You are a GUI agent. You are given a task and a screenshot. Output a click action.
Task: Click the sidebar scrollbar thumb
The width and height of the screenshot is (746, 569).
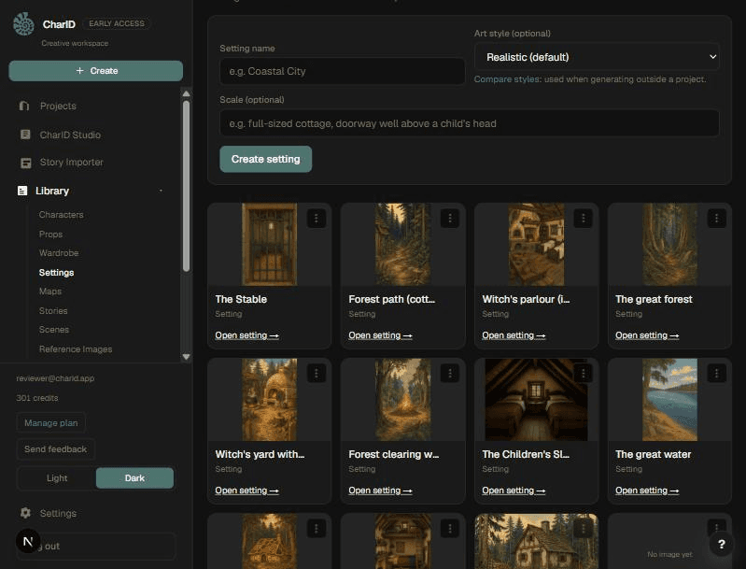[186, 186]
